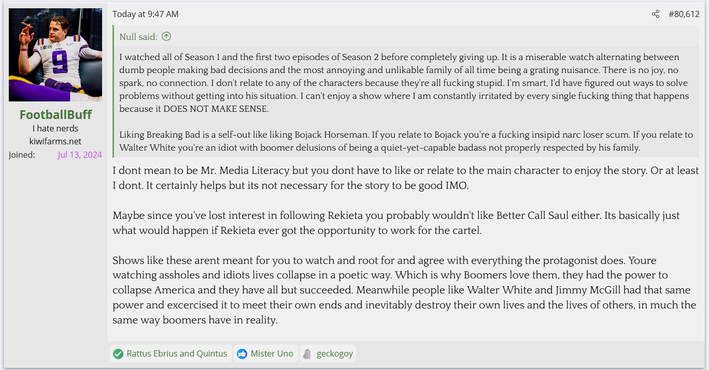Viewport: 709px width, 370px height.
Task: Click the quoted paragraph about Bojack Horseman
Action: [406, 141]
